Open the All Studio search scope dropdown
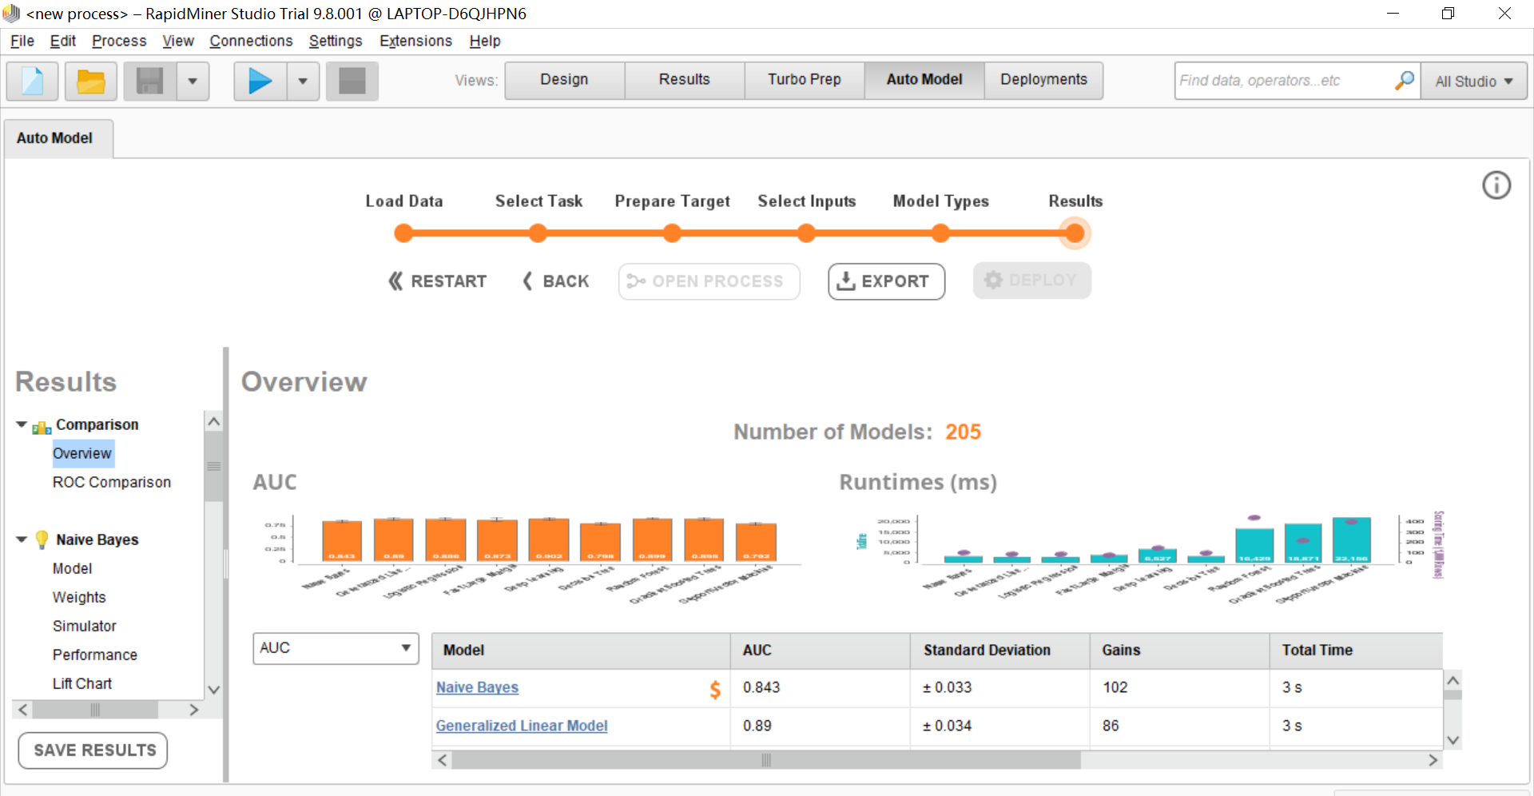Viewport: 1534px width, 796px height. click(x=1473, y=82)
